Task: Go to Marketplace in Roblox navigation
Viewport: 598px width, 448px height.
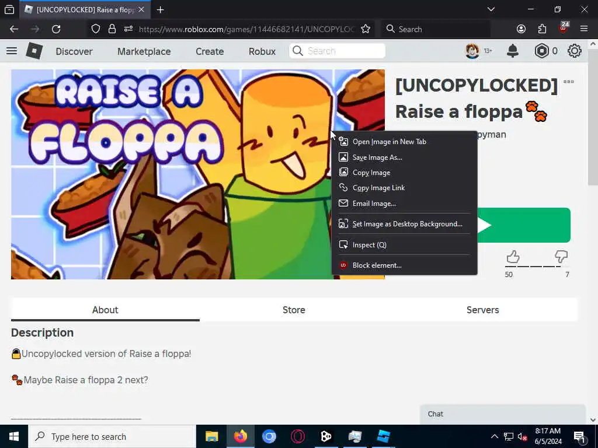Action: pyautogui.click(x=144, y=51)
